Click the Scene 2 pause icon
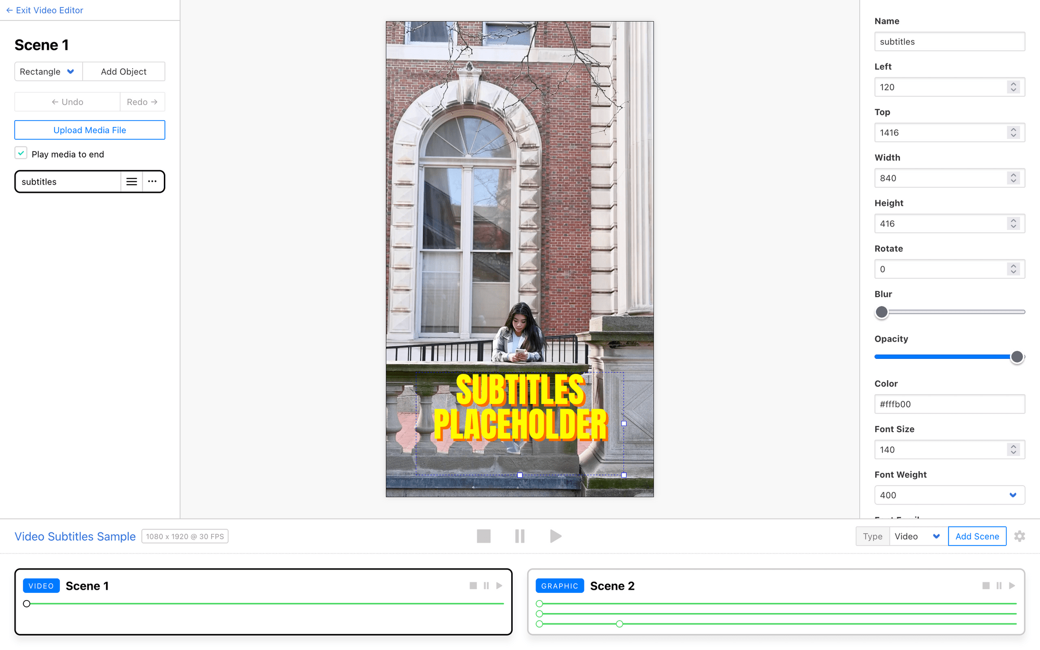1040x650 pixels. coord(999,586)
